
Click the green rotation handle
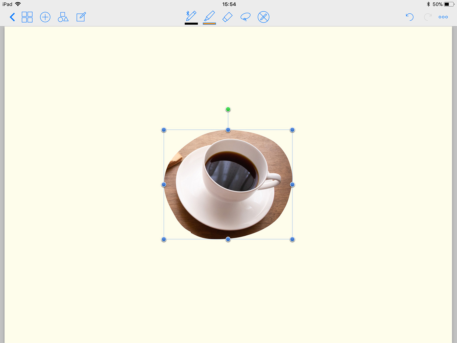click(x=228, y=109)
